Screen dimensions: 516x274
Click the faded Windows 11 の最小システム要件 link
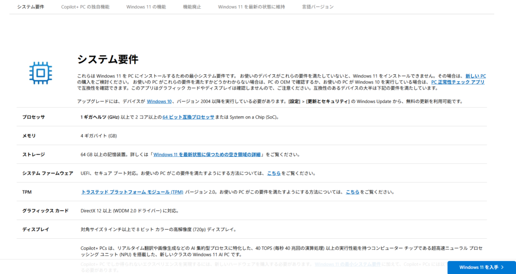(349, 264)
